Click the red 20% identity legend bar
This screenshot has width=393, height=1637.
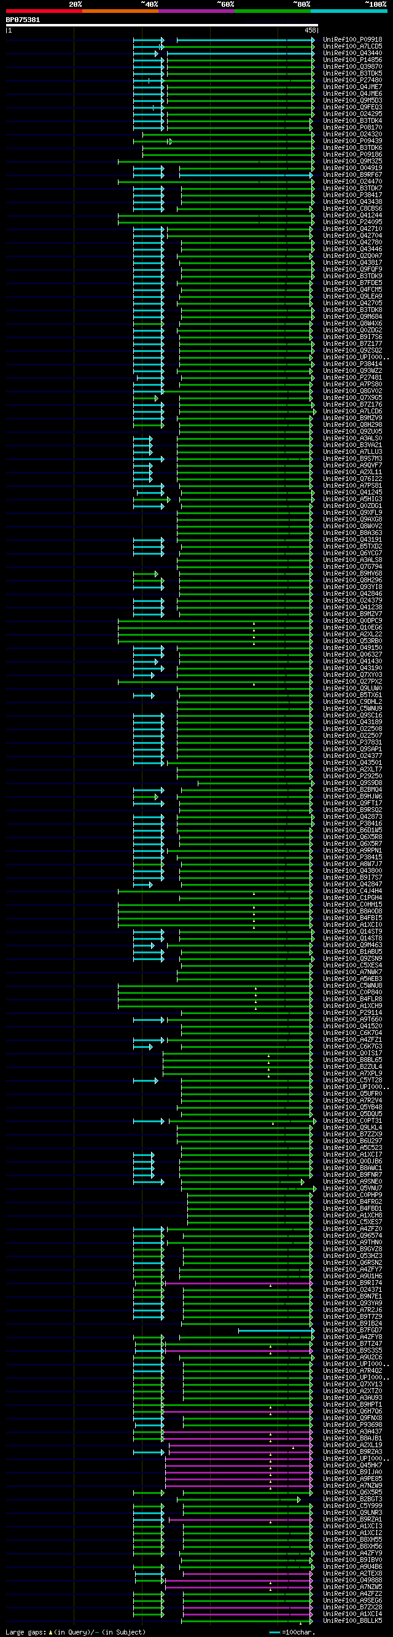[44, 11]
